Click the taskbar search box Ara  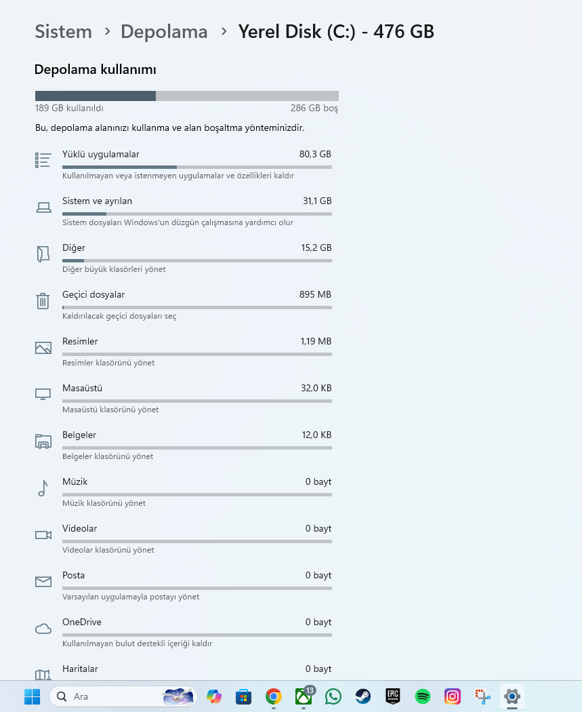pyautogui.click(x=108, y=696)
